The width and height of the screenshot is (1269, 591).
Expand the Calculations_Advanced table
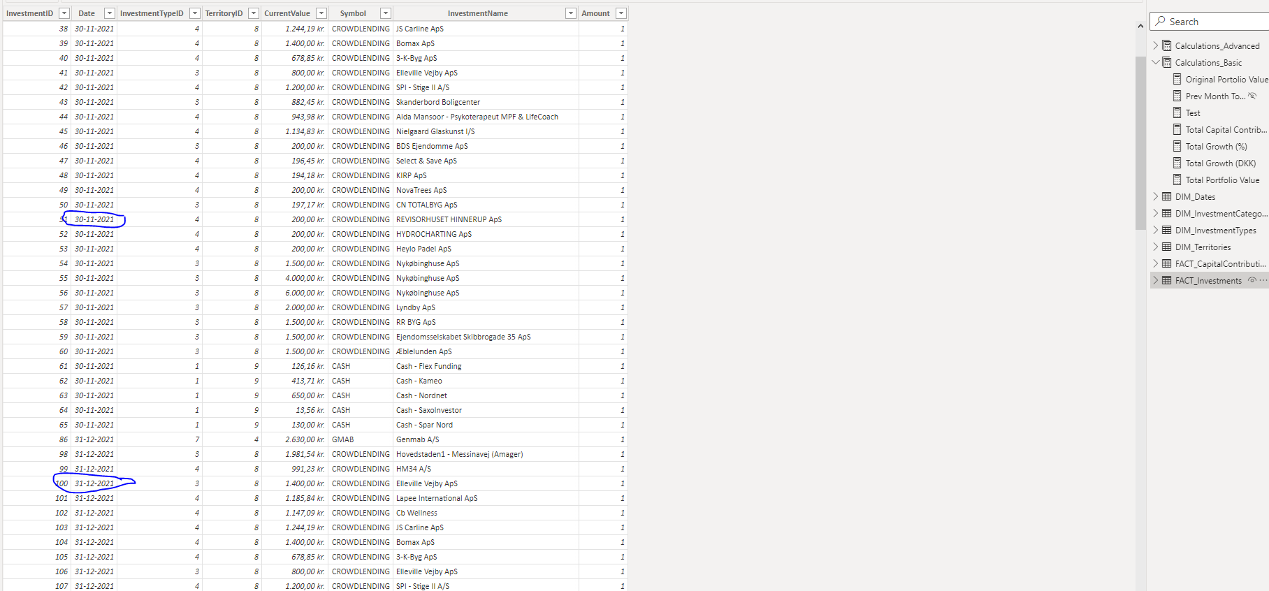click(x=1155, y=45)
